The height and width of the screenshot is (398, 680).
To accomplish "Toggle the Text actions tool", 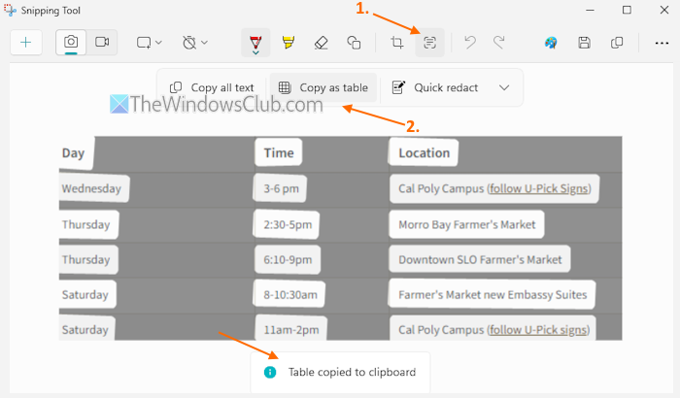I will tap(429, 43).
